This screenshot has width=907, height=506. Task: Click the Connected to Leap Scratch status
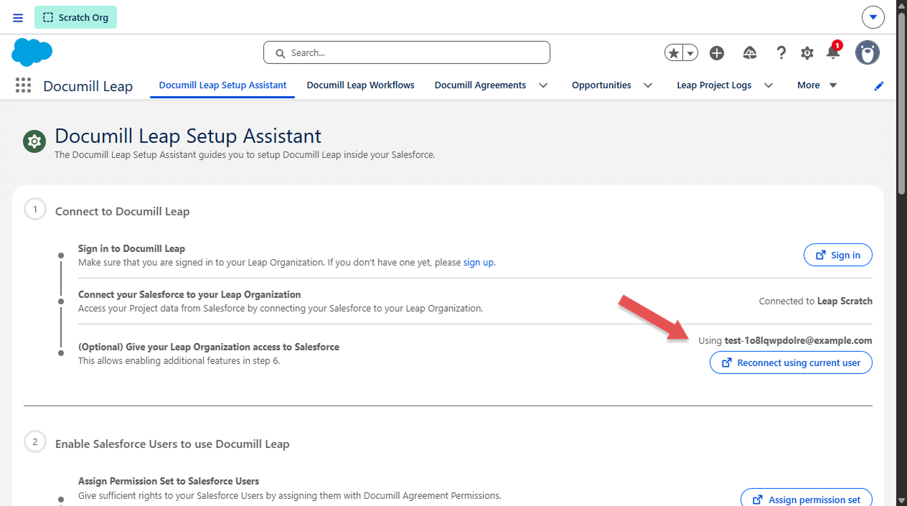(x=816, y=301)
